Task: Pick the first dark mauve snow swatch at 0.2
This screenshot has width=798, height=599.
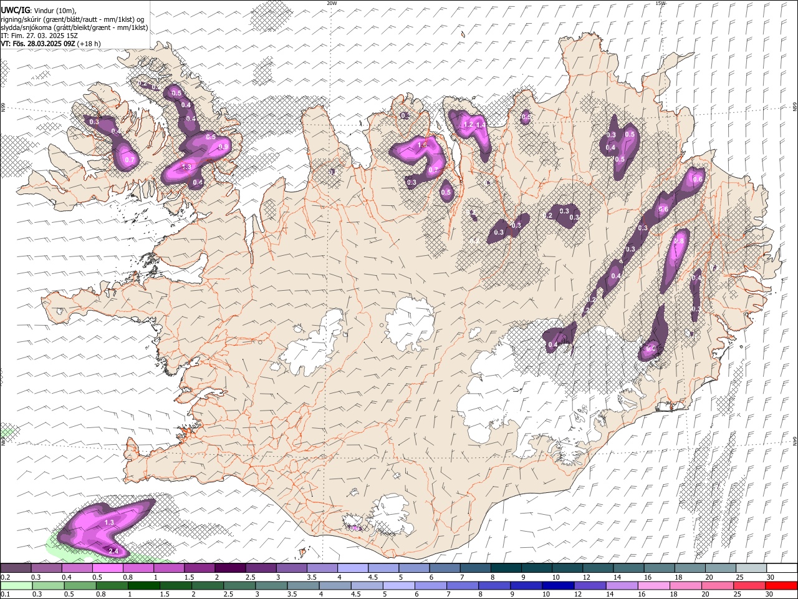Action: [16, 568]
